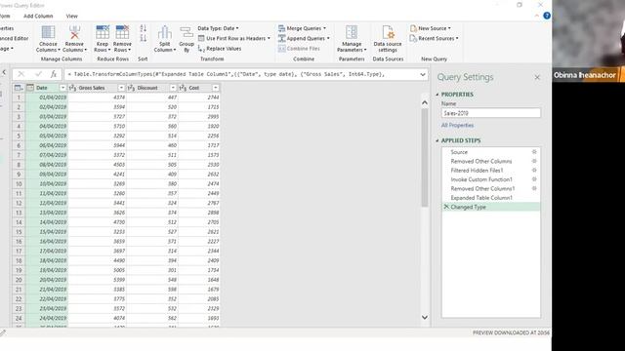Open the Discount column filter dropdown
Viewport: 625px width, 351px height.
click(173, 88)
